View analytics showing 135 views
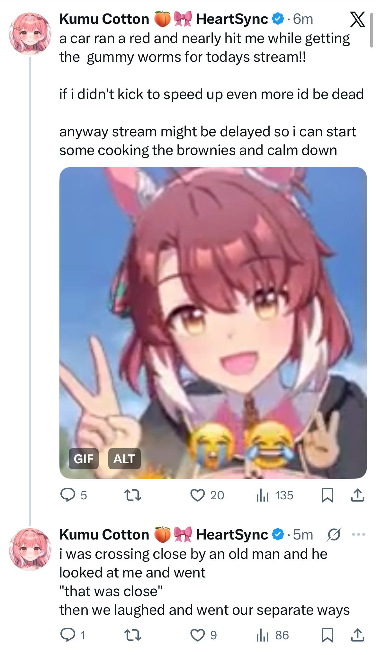The height and width of the screenshot is (655, 376). [x=275, y=495]
